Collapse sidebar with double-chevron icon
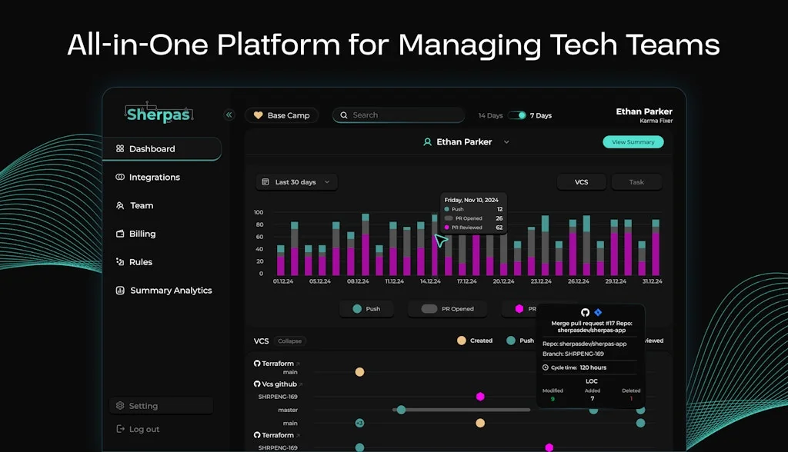Image resolution: width=788 pixels, height=452 pixels. click(x=229, y=115)
